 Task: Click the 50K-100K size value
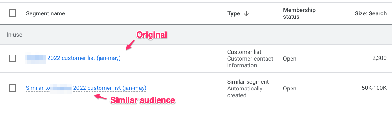pyautogui.click(x=374, y=88)
